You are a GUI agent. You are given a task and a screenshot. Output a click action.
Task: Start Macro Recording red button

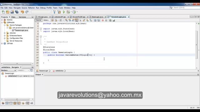point(103,20)
